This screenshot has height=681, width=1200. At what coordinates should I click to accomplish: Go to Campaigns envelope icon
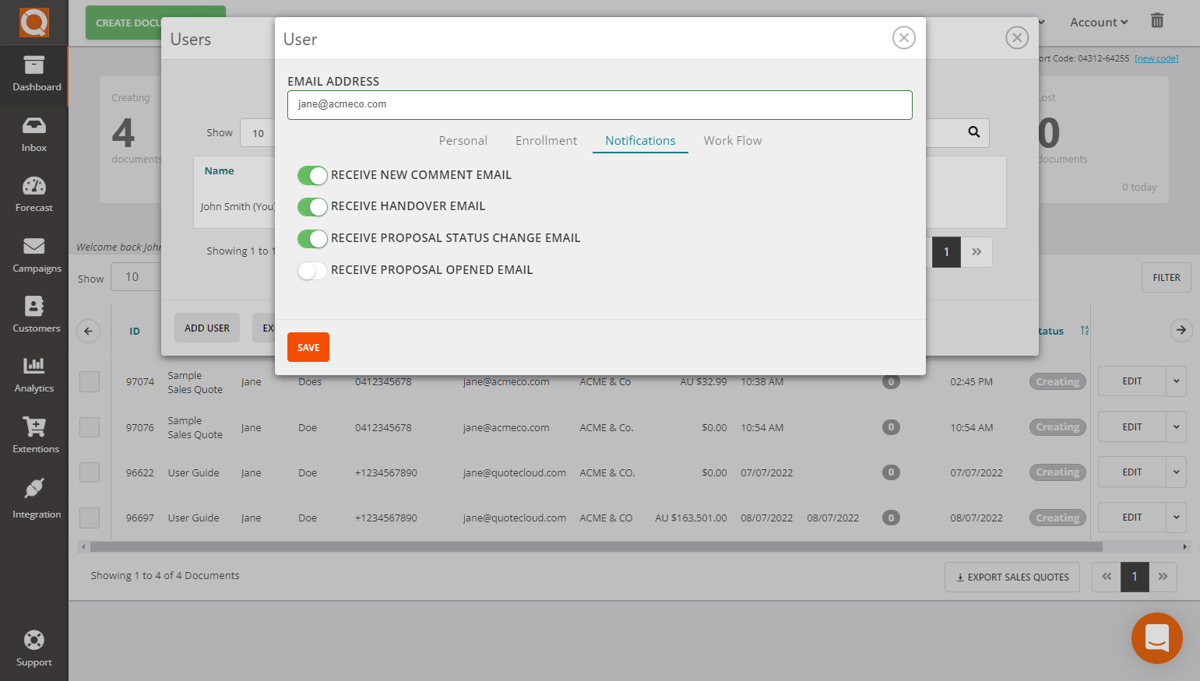tap(34, 247)
